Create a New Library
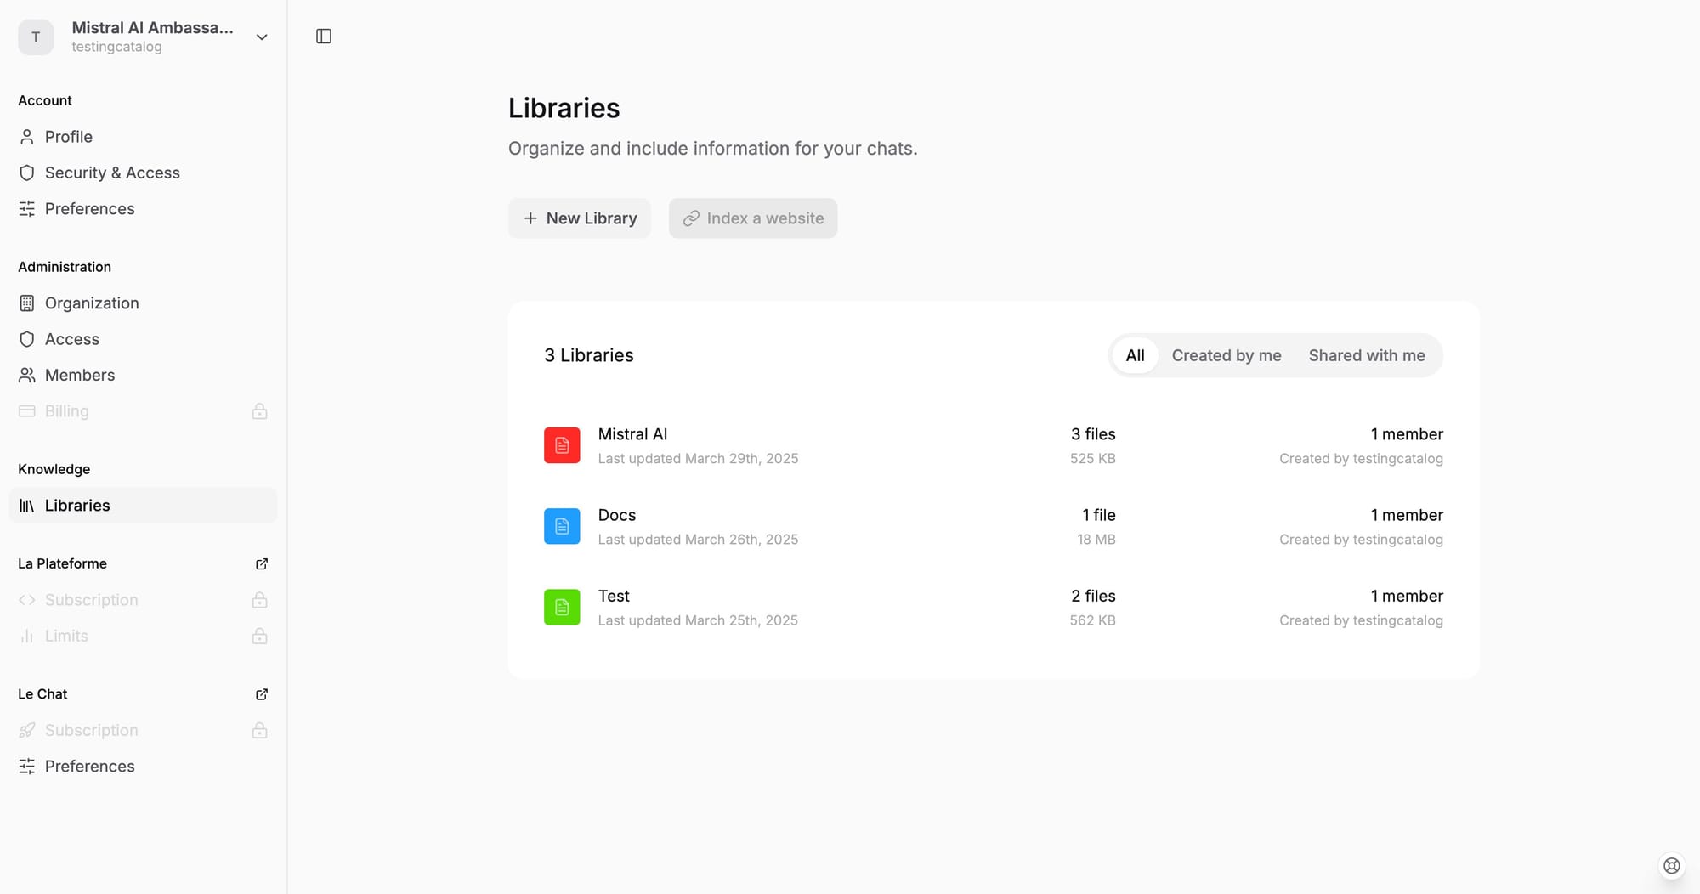 tap(580, 218)
